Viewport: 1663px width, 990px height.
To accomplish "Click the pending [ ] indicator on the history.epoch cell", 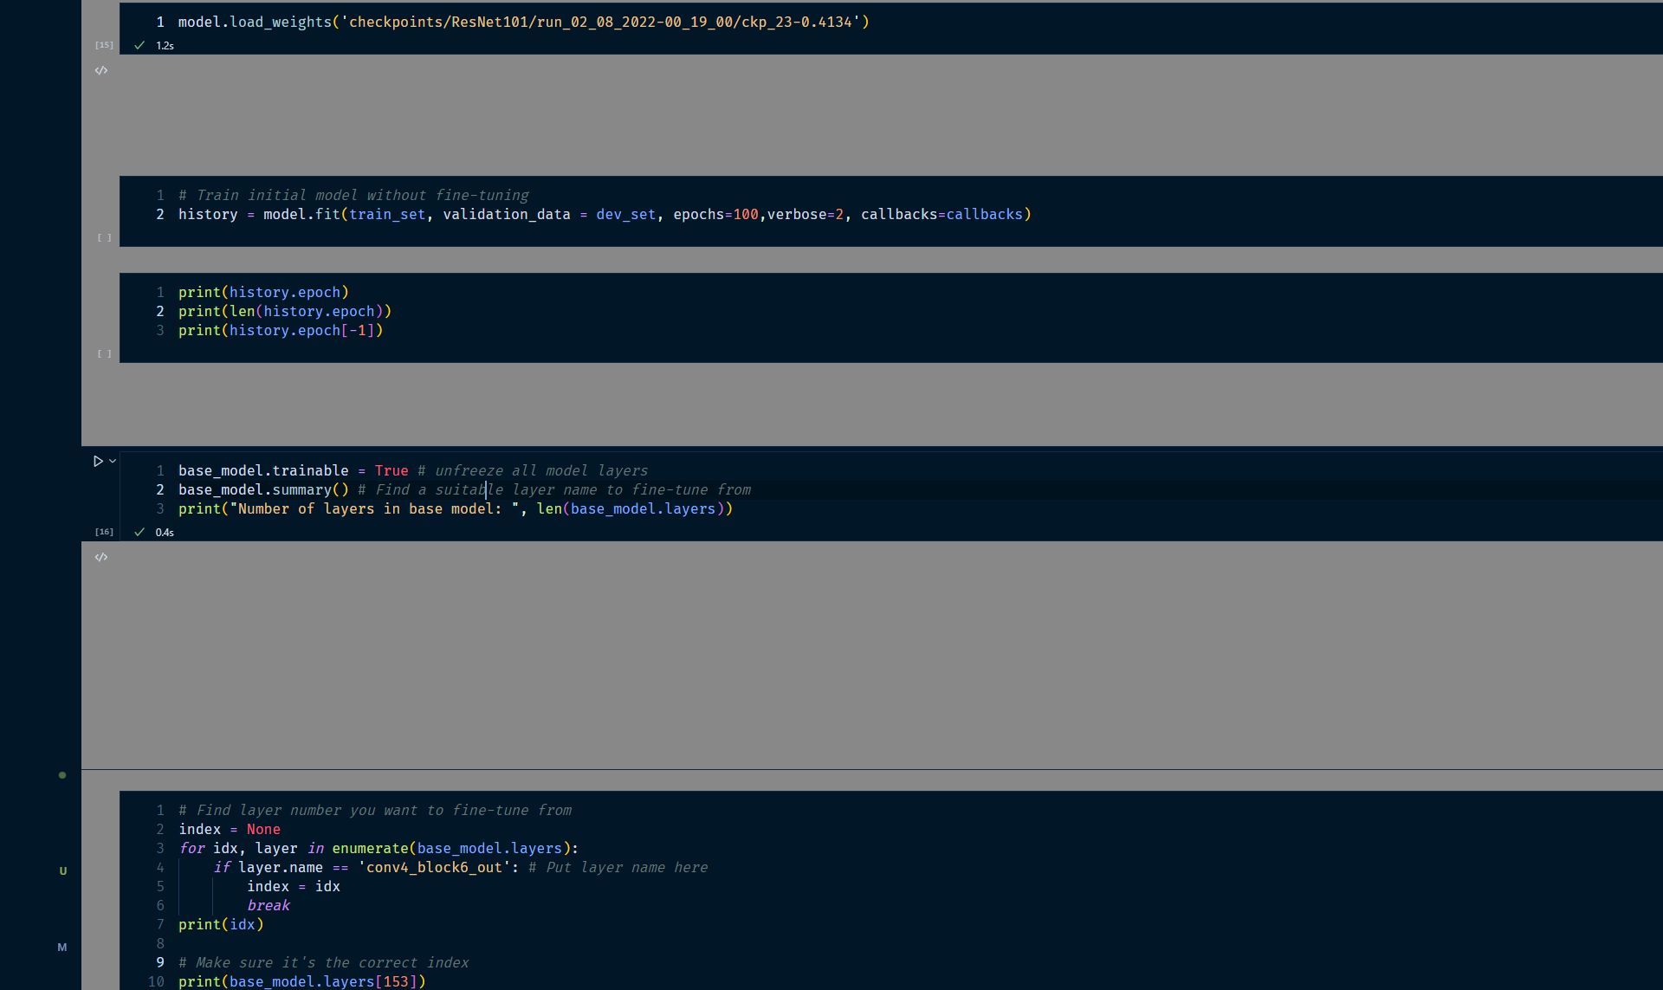I will [x=105, y=353].
